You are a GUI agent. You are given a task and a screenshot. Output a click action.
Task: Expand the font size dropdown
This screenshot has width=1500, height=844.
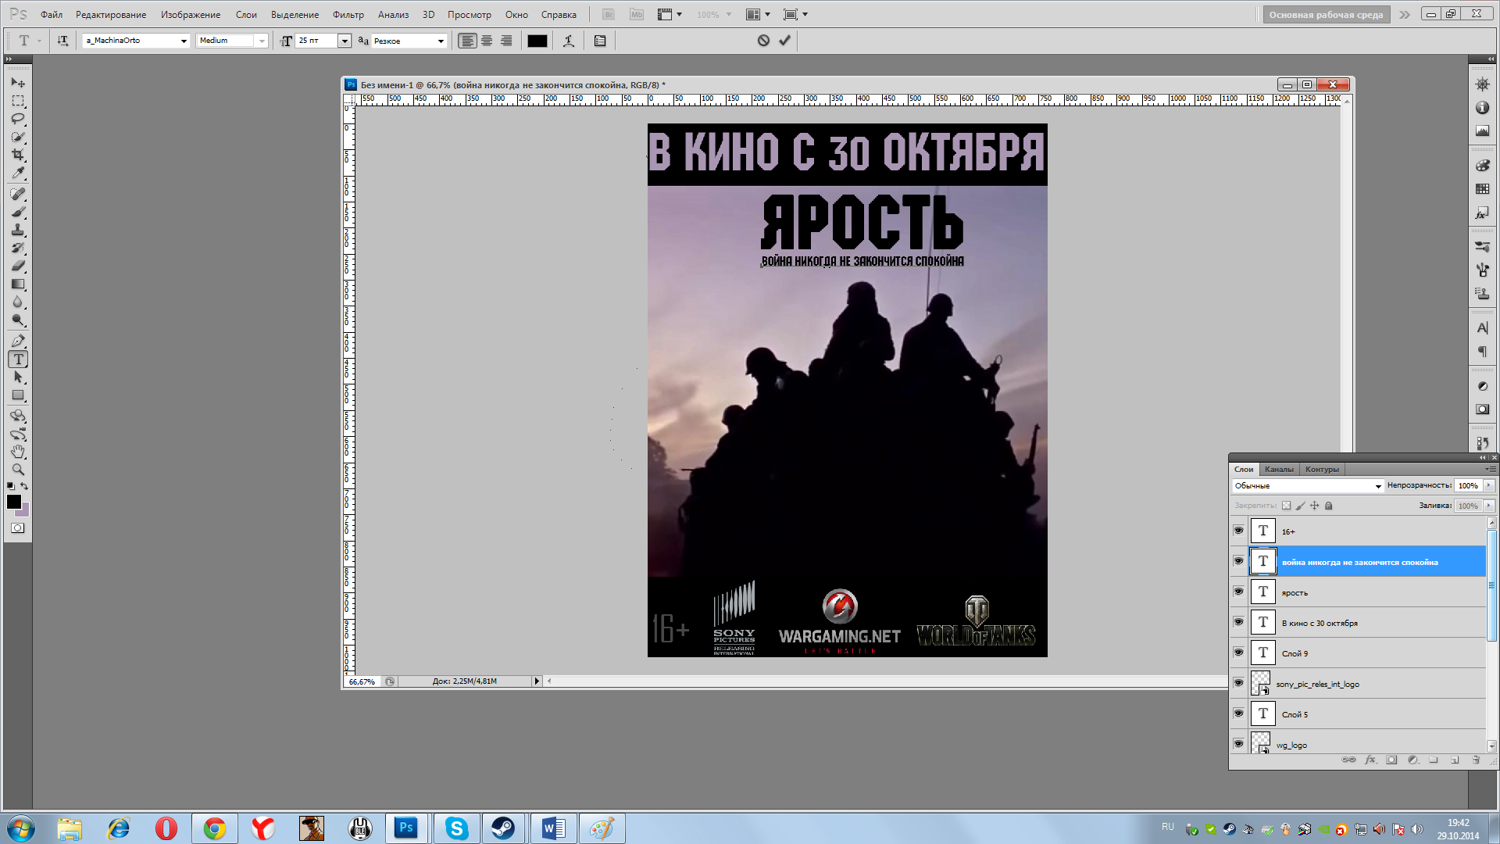point(344,41)
